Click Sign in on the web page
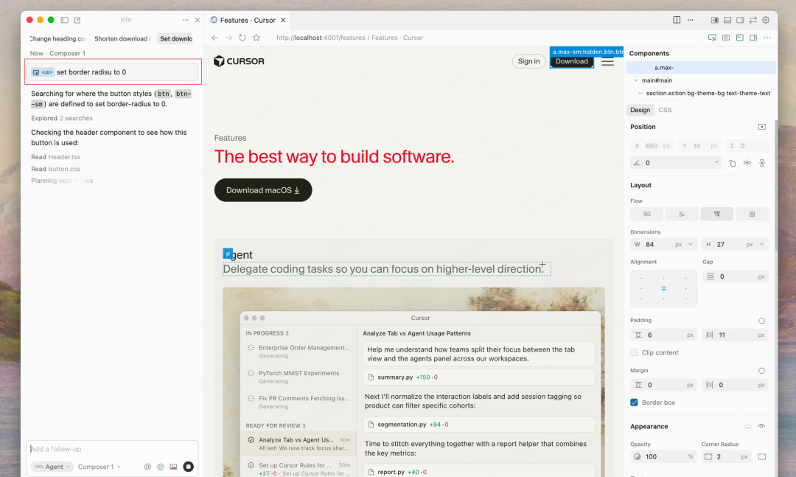Screen dimensions: 796x477 (x=528, y=61)
